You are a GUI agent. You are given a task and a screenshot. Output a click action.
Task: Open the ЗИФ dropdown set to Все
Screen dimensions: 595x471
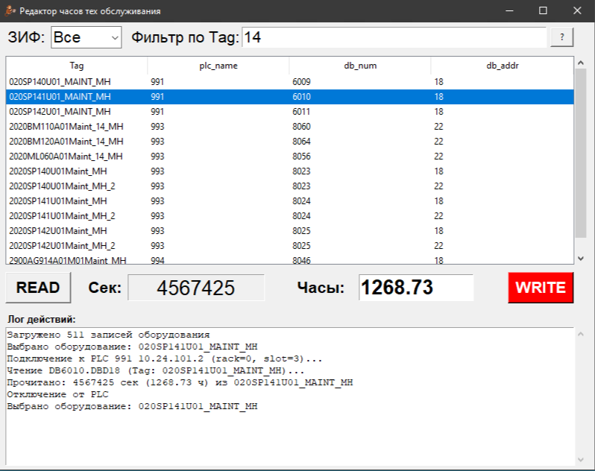[86, 37]
